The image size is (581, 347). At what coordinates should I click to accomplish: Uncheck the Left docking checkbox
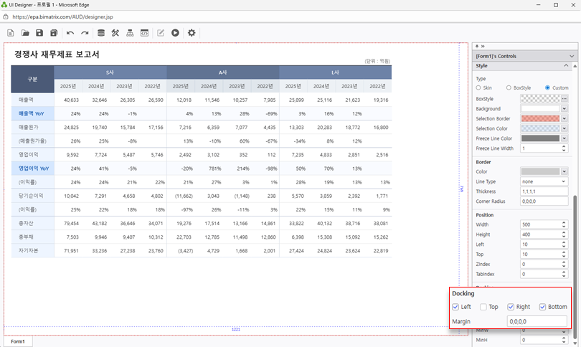456,307
